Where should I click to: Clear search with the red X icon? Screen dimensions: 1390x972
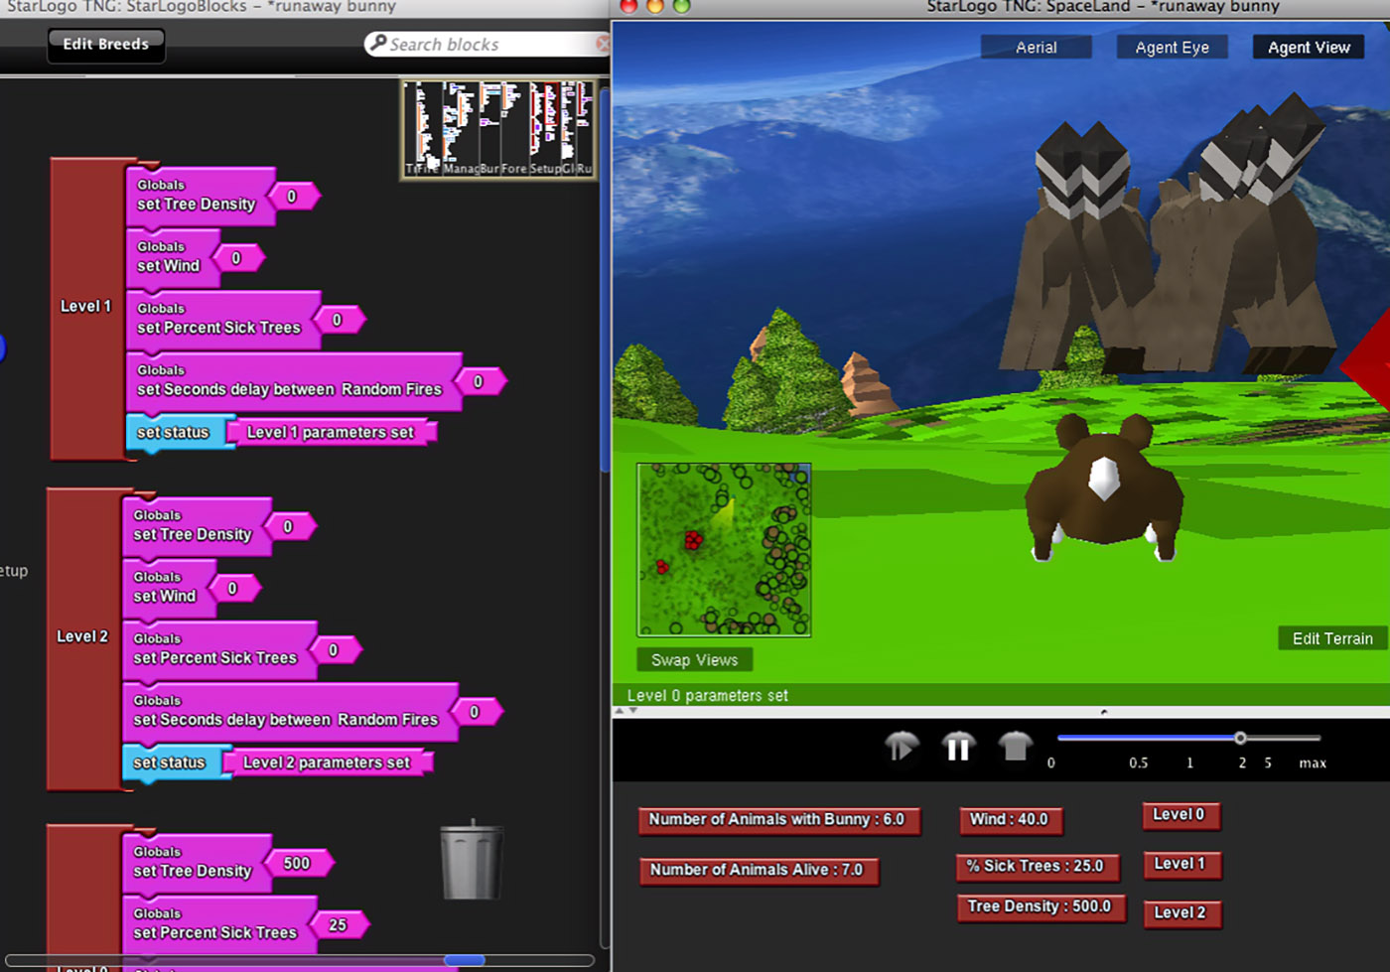(602, 45)
